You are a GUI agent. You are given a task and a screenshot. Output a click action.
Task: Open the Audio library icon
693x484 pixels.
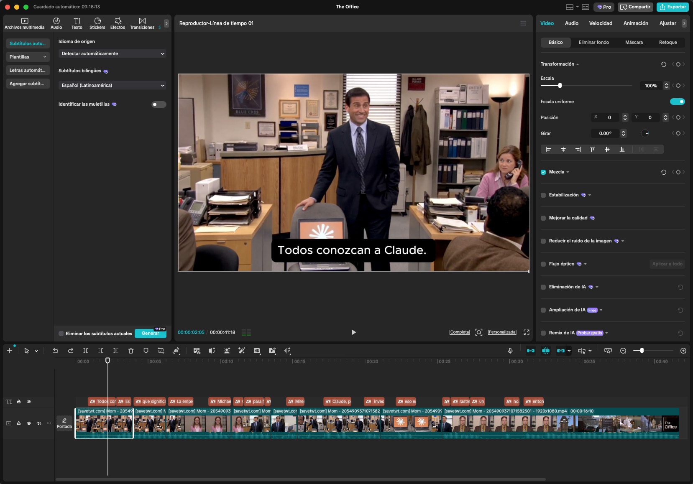coord(56,23)
